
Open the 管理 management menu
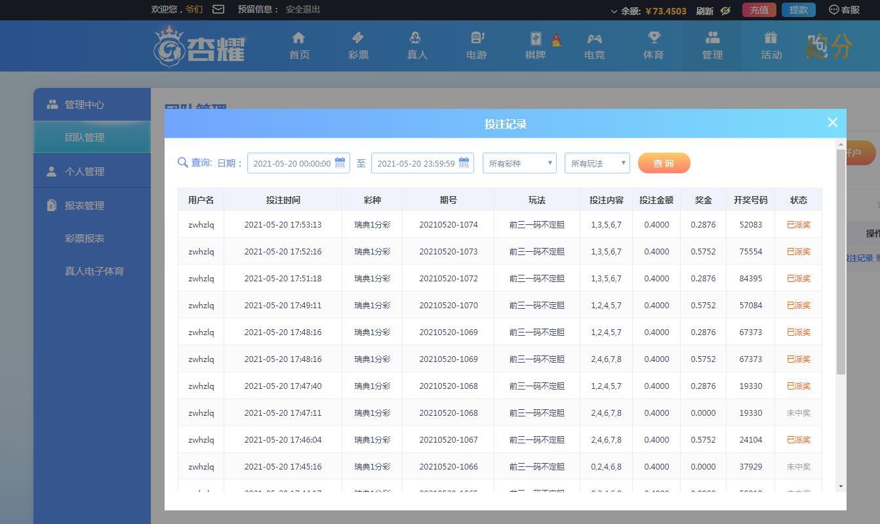(712, 46)
